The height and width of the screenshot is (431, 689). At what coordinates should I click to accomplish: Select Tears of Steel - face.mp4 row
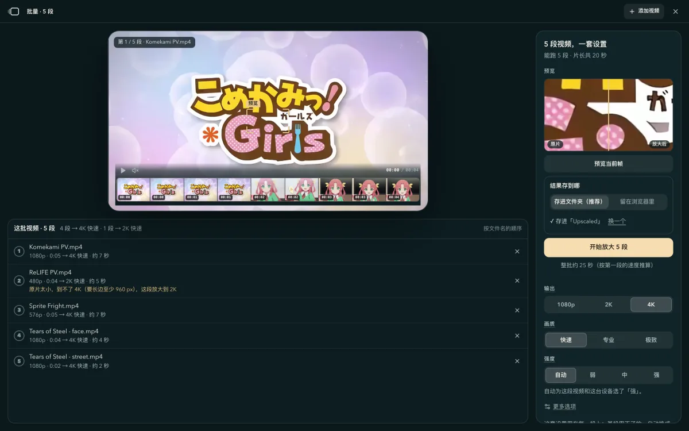pyautogui.click(x=268, y=336)
